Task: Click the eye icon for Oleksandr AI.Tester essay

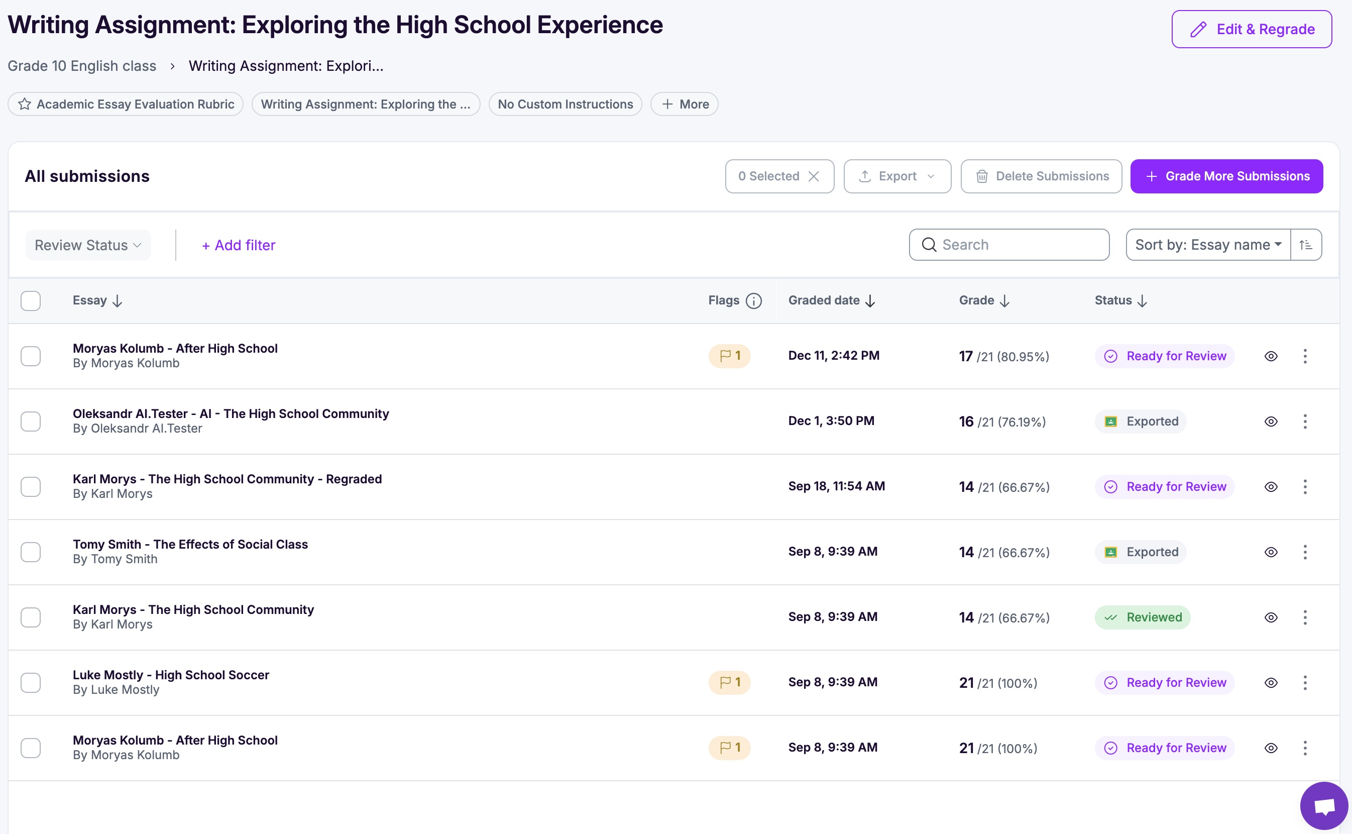Action: [1271, 422]
